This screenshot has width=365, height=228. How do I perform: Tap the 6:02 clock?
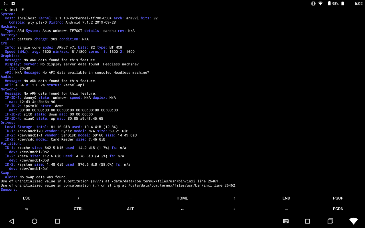(x=359, y=3)
